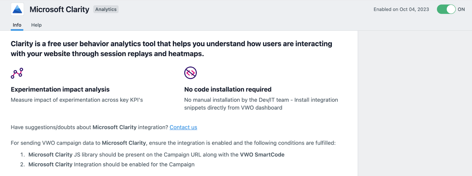Open the Contact us link
Screen dimensions: 472x176
(x=183, y=127)
